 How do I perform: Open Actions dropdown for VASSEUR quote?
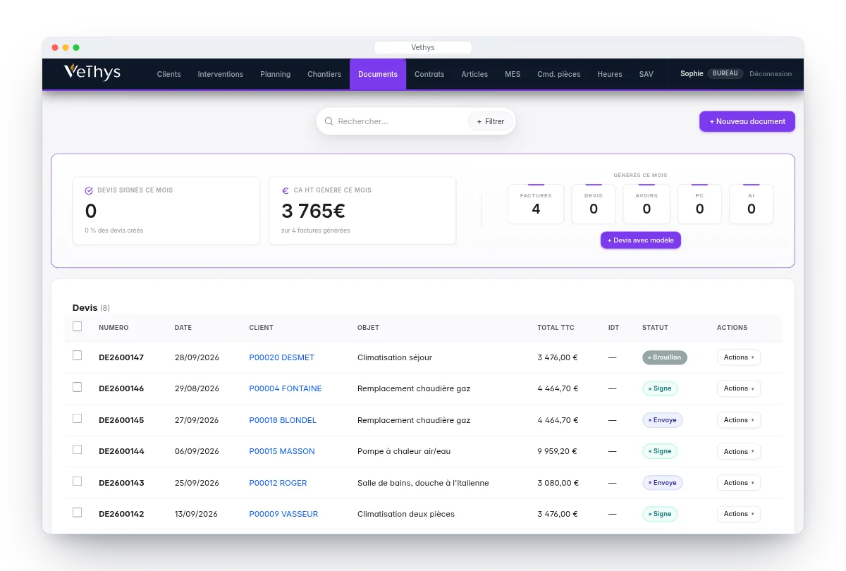click(739, 514)
